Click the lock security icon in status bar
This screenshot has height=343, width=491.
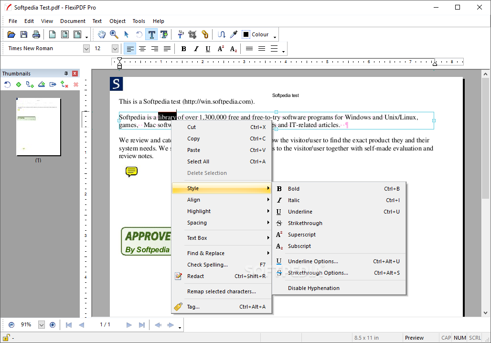coord(6,338)
